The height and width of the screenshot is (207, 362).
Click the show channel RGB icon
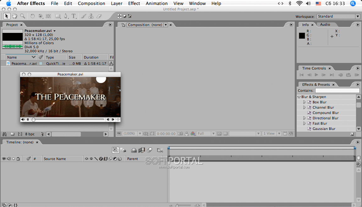pos(193,134)
